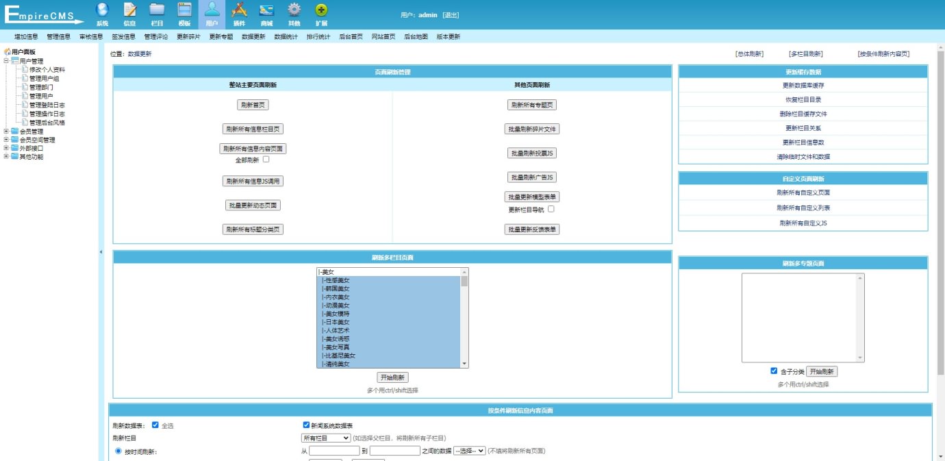945x461 pixels.
Task: Open the 模板 (Template) window icon
Action: click(x=184, y=10)
